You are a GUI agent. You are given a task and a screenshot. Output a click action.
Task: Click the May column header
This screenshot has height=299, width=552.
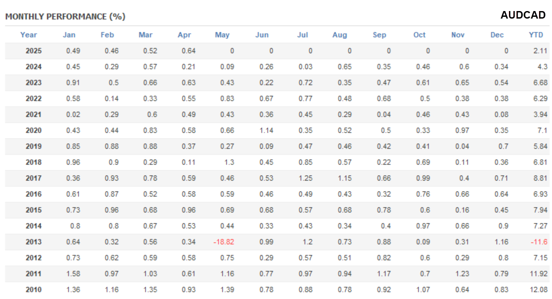click(222, 35)
